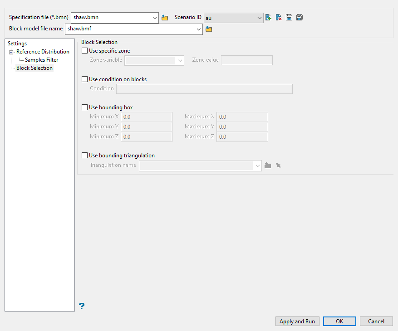
Task: Click Condition input field
Action: [204, 89]
